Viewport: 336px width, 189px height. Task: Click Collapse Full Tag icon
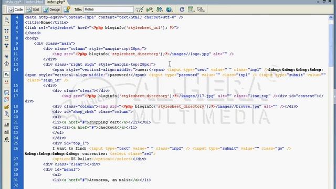(7, 31)
